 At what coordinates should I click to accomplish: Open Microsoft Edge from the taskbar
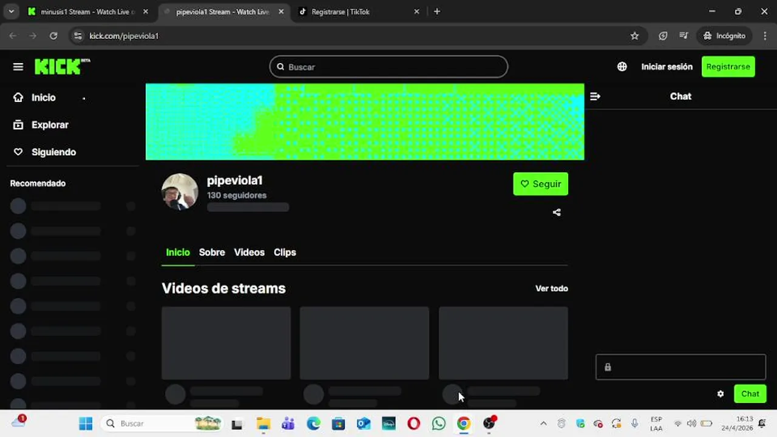313,424
